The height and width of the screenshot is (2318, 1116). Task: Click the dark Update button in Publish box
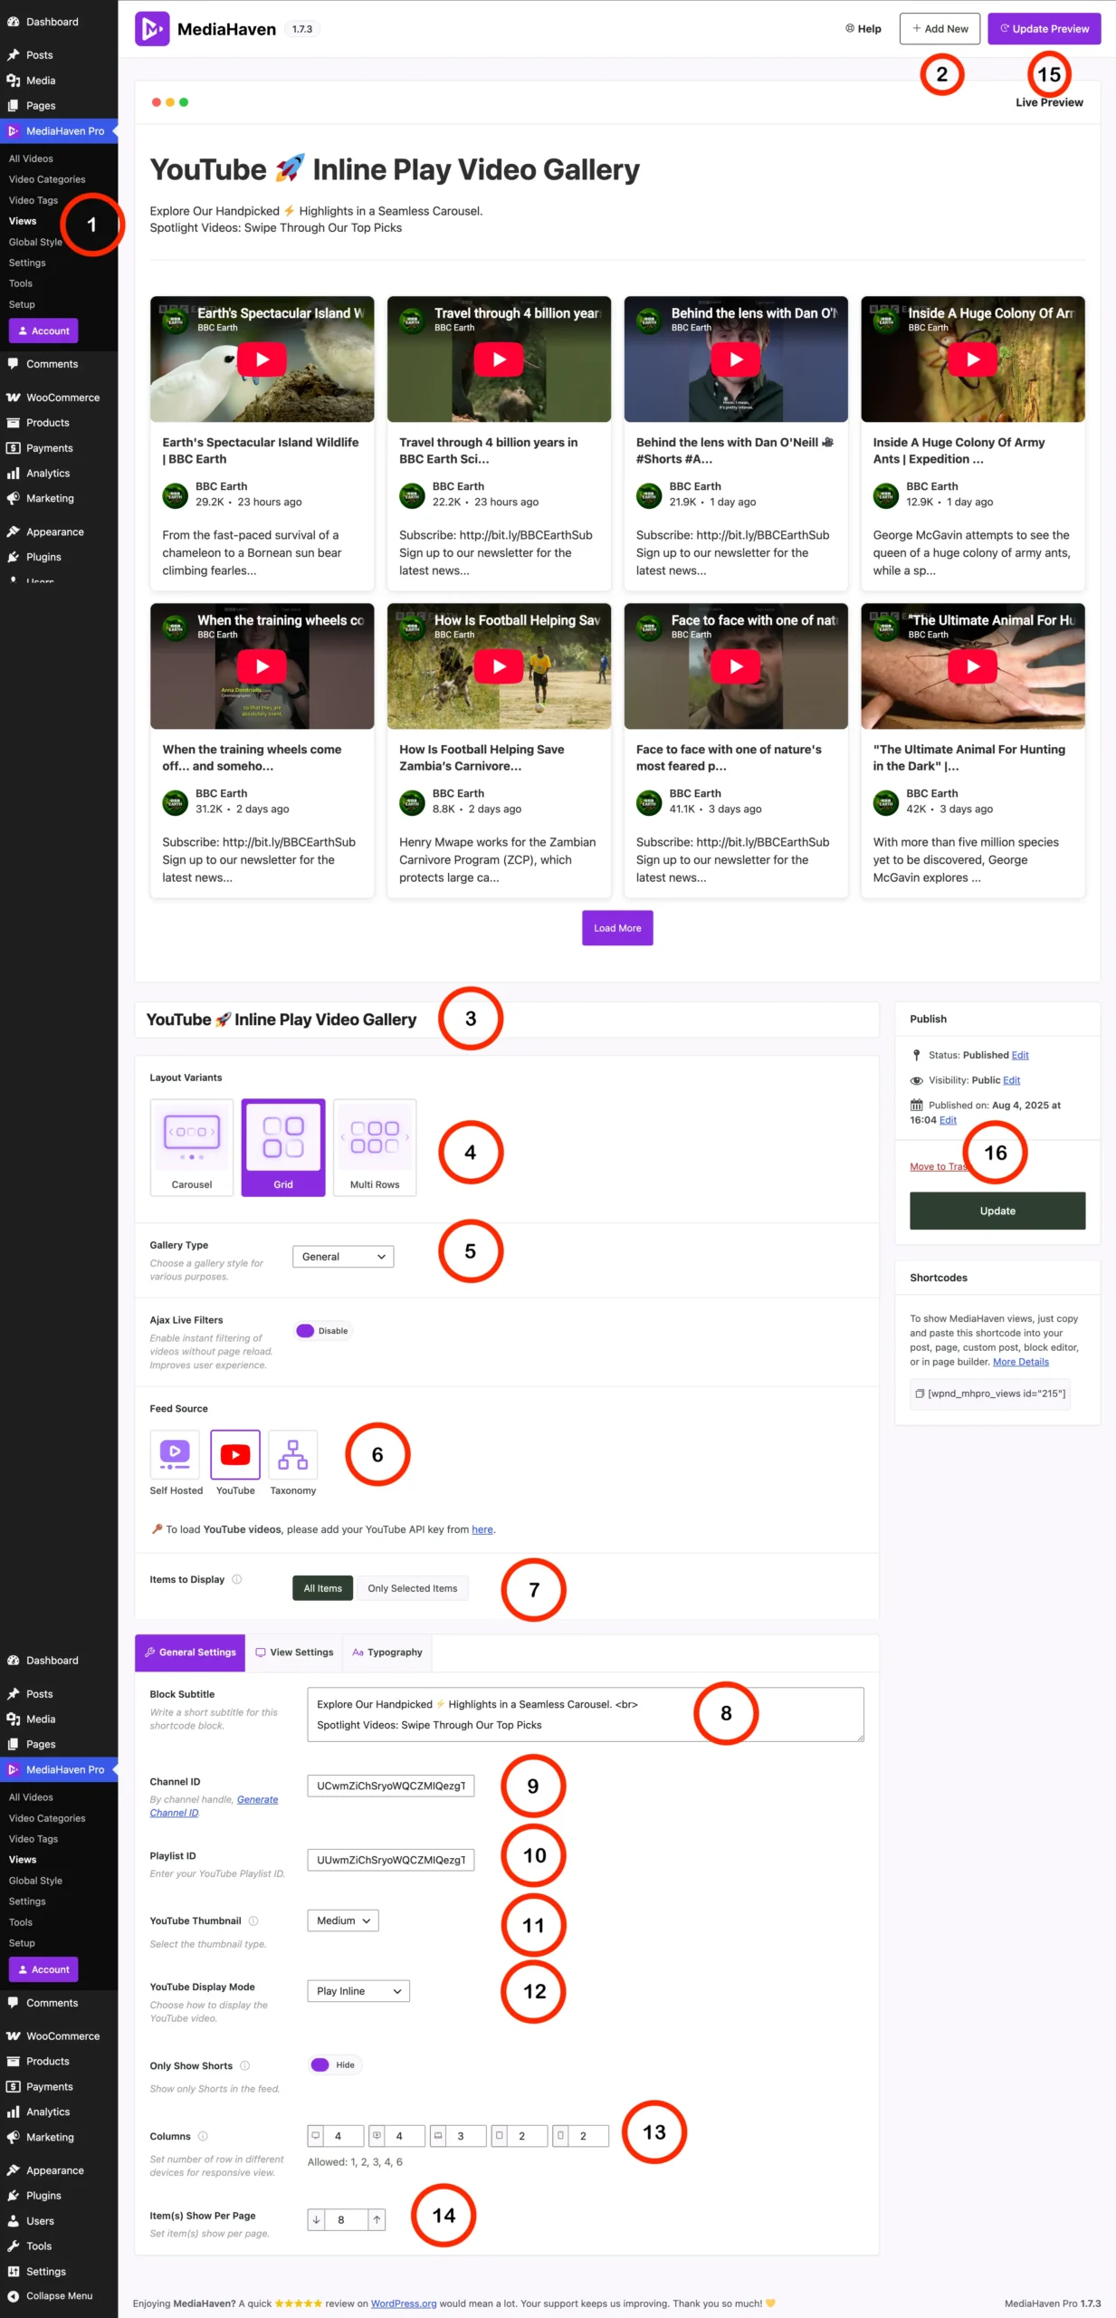[x=997, y=1211]
